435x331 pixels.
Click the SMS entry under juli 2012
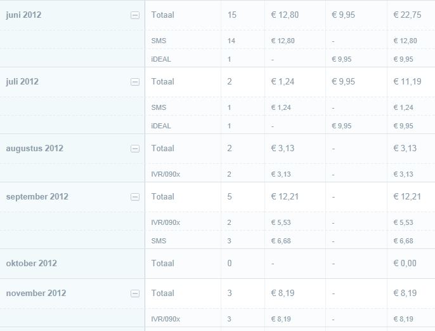click(159, 107)
